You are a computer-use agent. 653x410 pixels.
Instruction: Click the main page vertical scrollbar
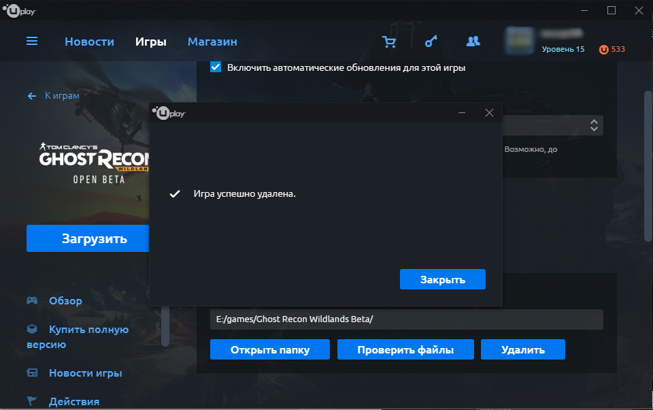click(x=648, y=166)
